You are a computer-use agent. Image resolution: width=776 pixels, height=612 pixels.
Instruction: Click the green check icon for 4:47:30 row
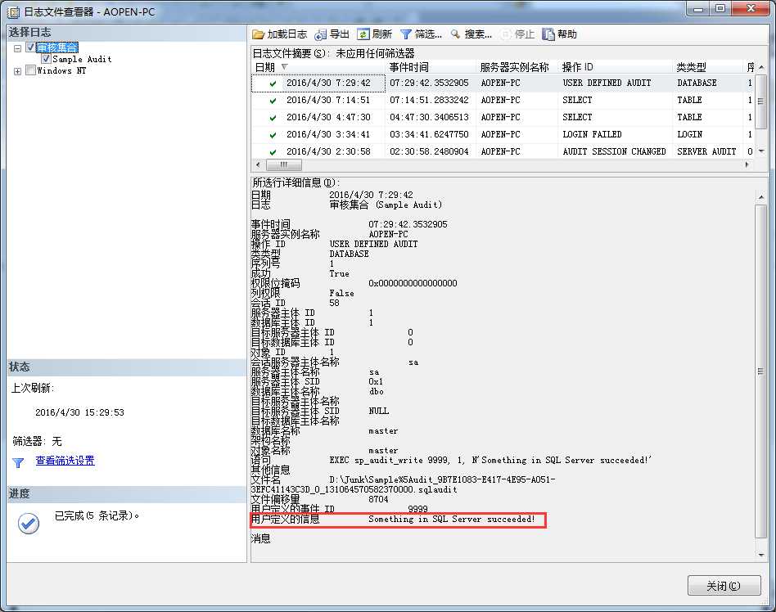[x=273, y=118]
